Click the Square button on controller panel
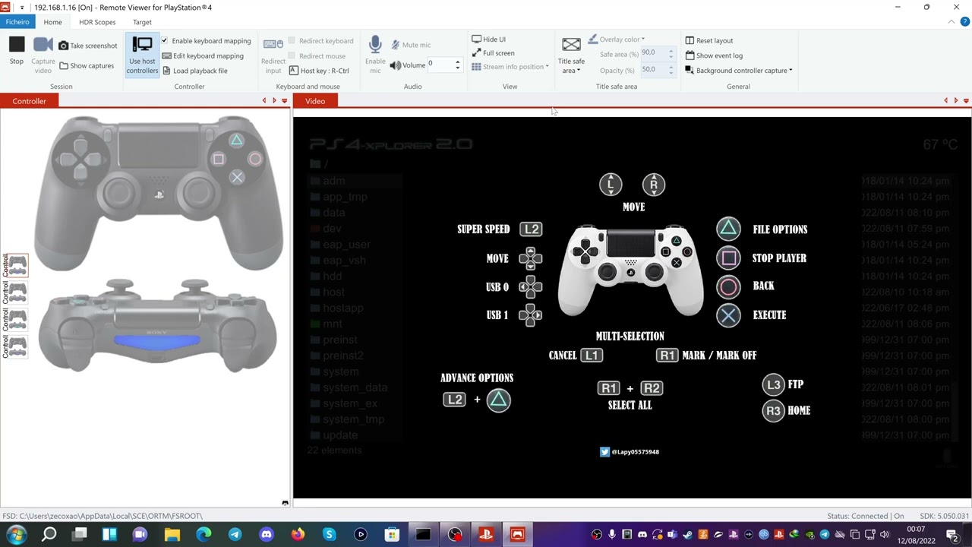 (219, 159)
